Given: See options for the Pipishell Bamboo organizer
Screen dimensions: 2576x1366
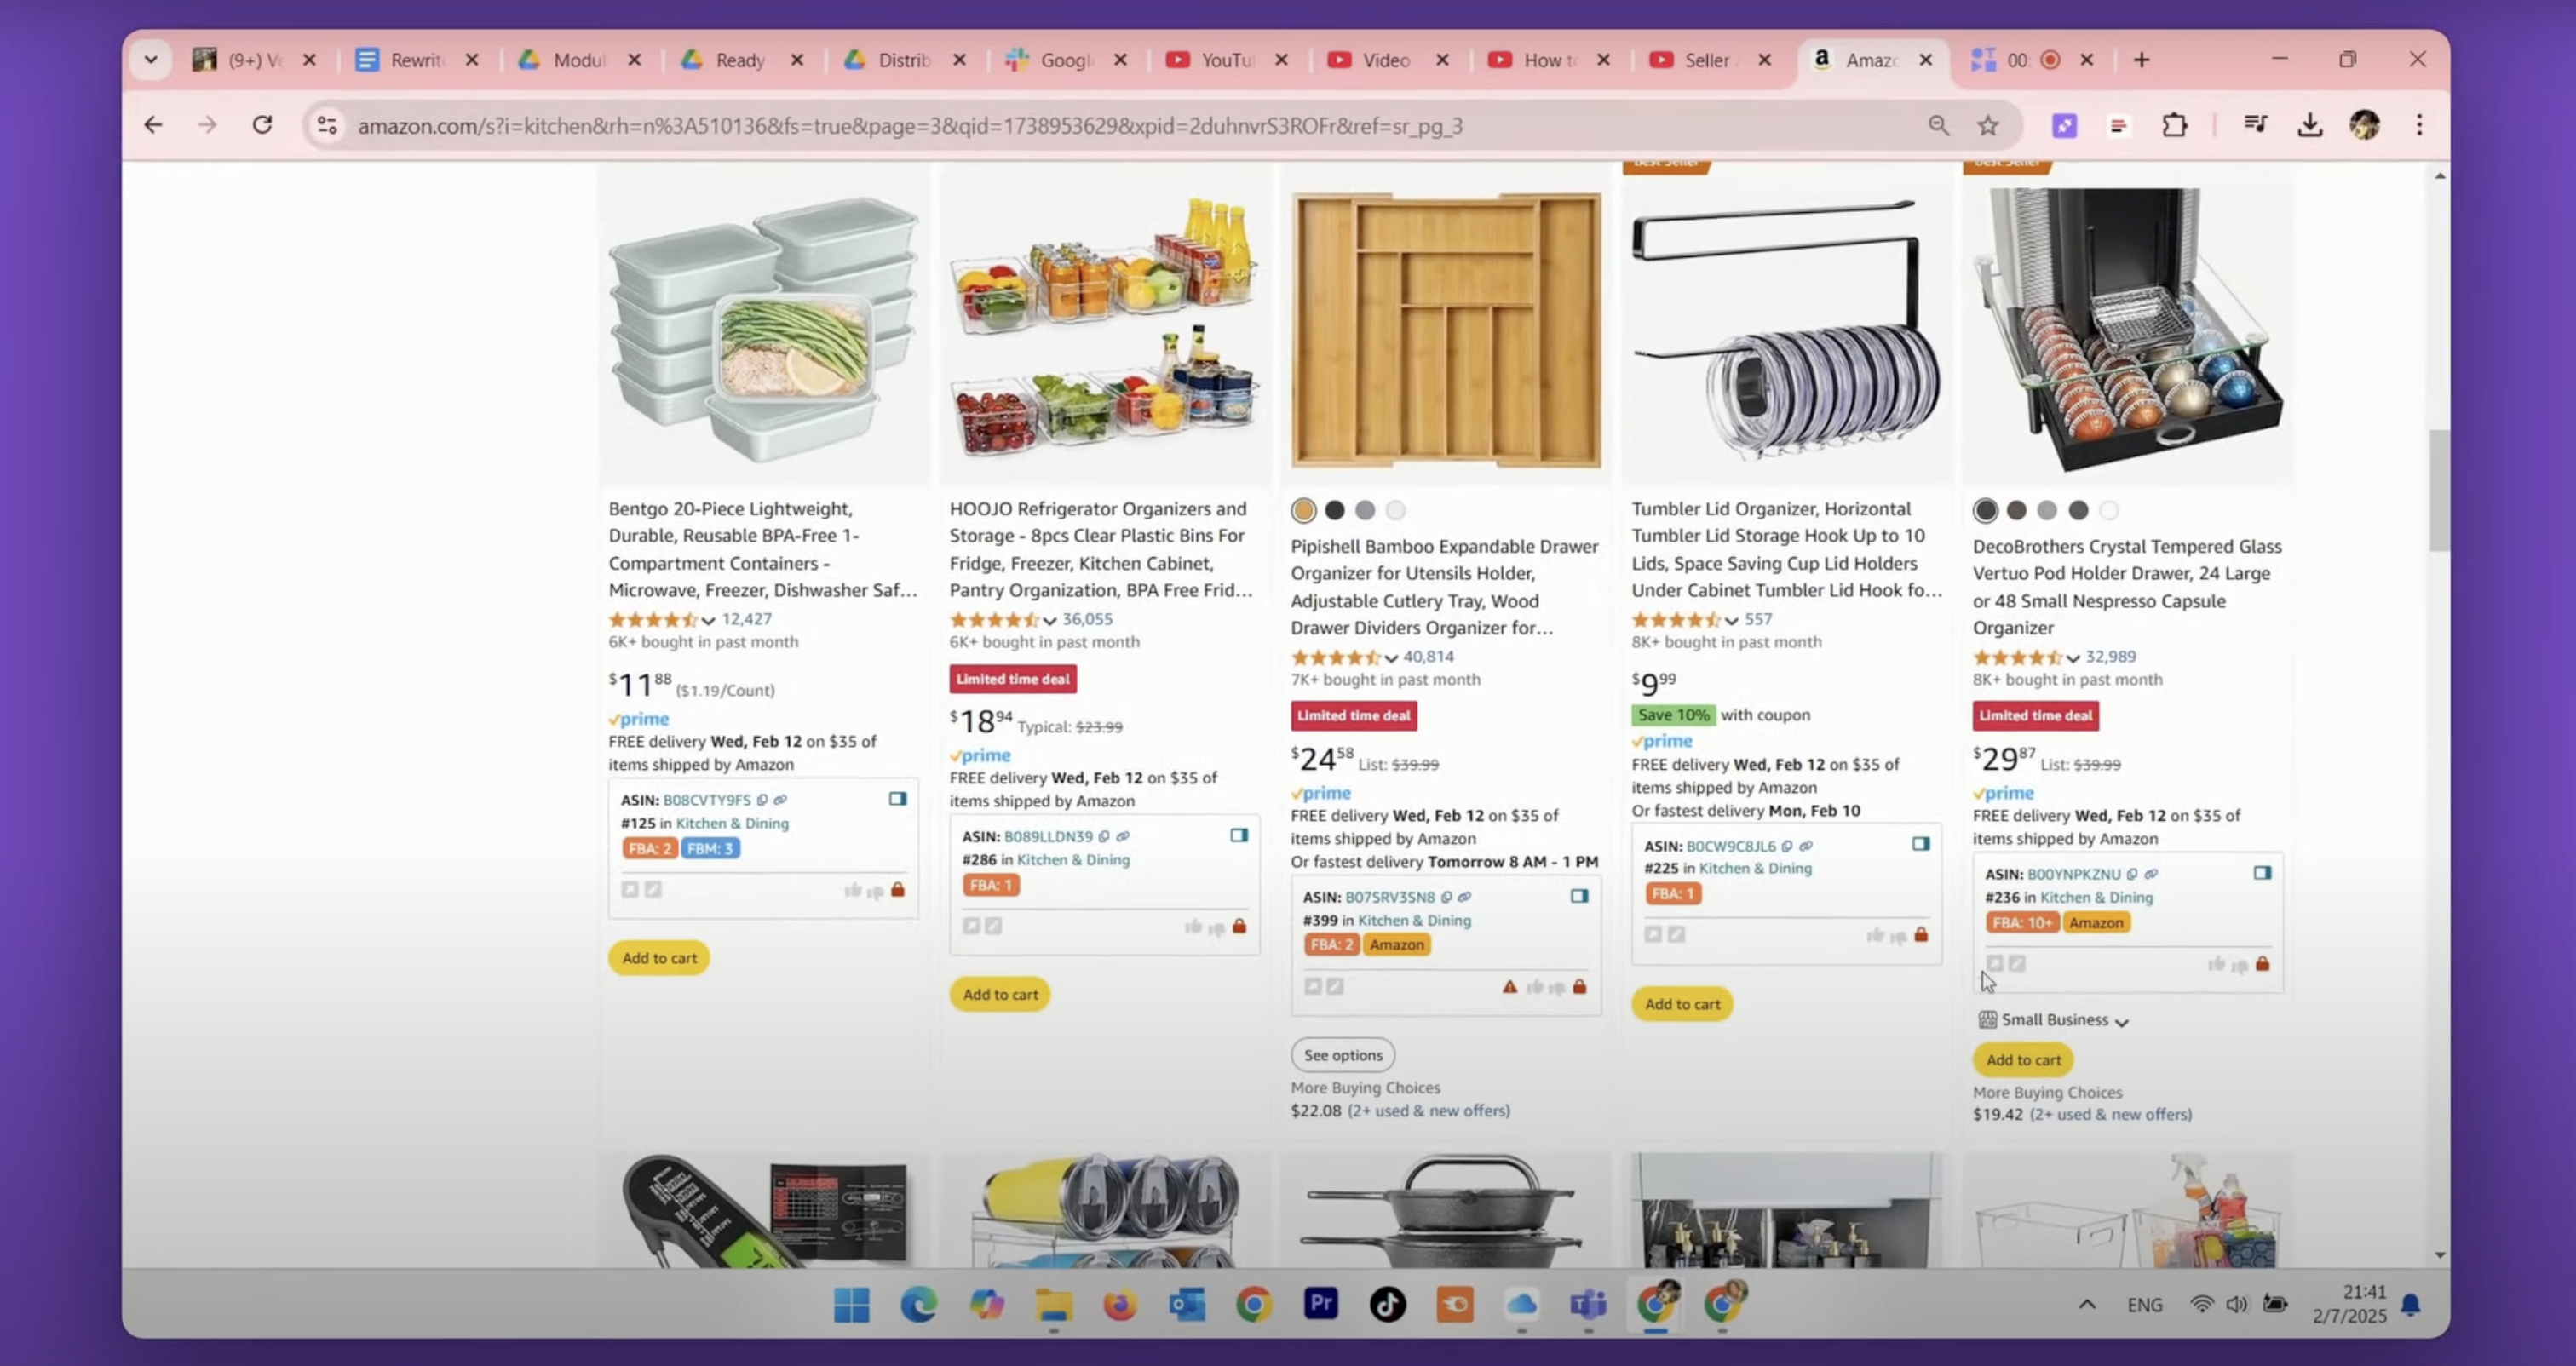Looking at the screenshot, I should [1342, 1055].
